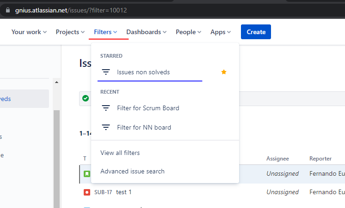
Task: Open issue key SUB-17
Action: (103, 192)
